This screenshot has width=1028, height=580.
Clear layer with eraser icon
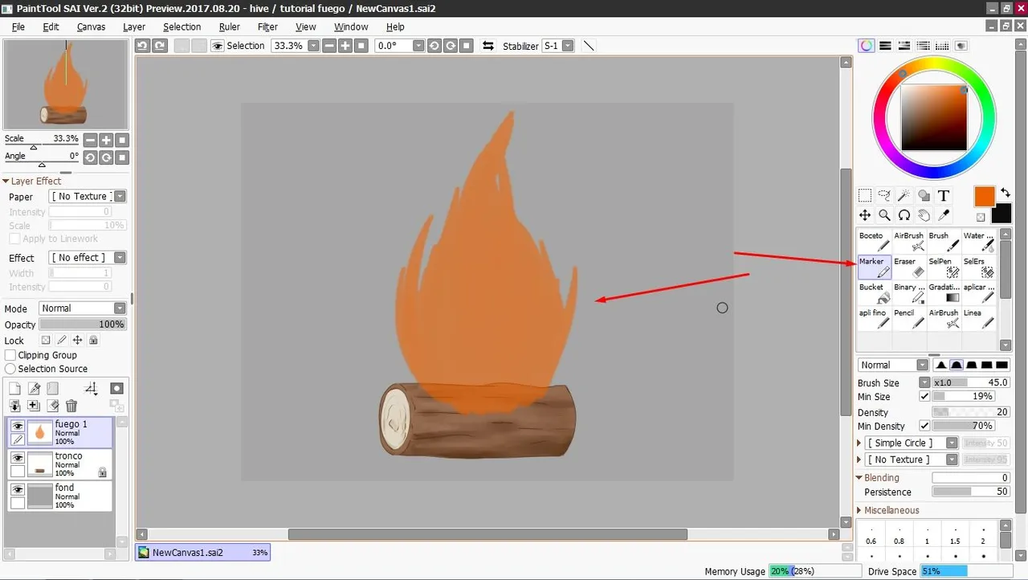(x=53, y=406)
